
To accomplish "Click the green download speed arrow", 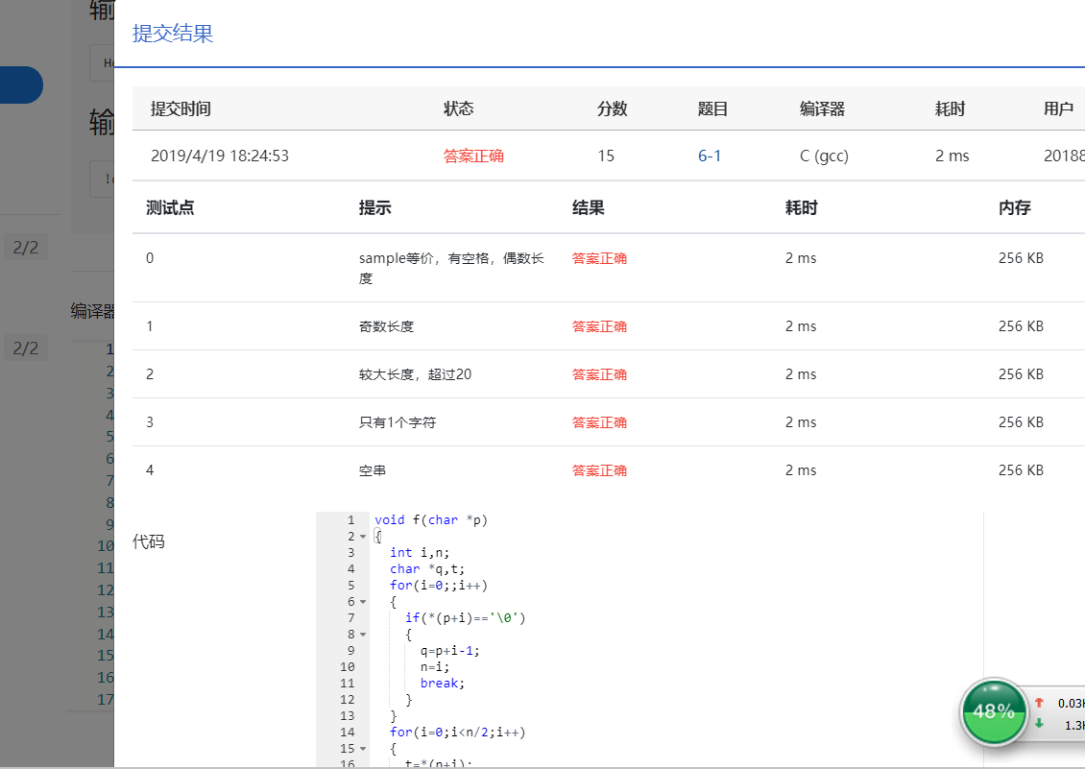I will click(x=1039, y=723).
